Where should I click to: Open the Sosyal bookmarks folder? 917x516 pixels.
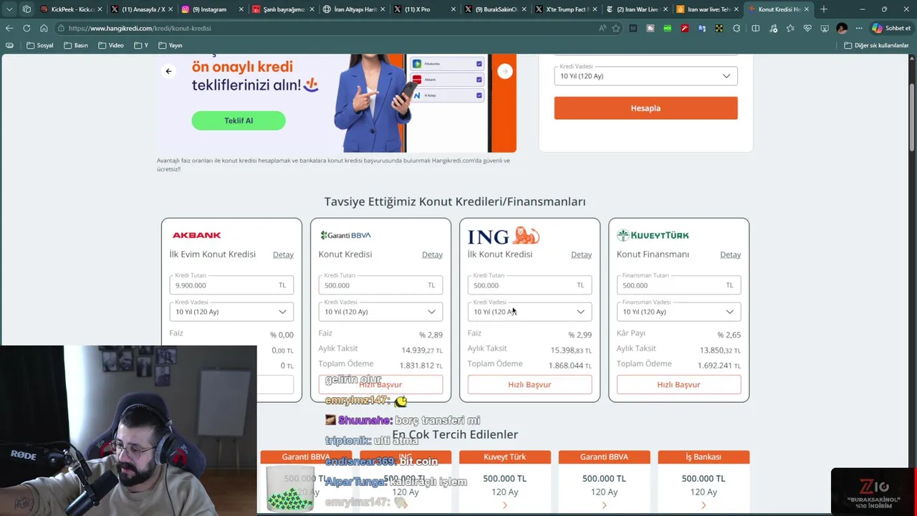click(39, 45)
